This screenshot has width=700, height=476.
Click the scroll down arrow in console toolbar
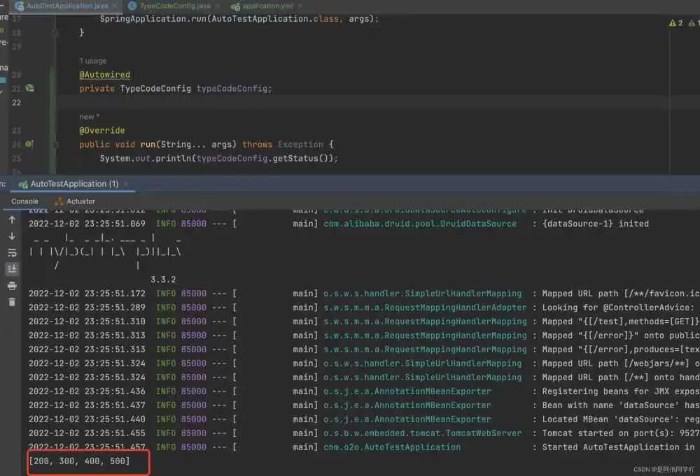pyautogui.click(x=12, y=236)
